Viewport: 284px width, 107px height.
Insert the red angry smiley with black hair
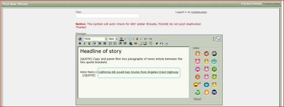[206, 54]
